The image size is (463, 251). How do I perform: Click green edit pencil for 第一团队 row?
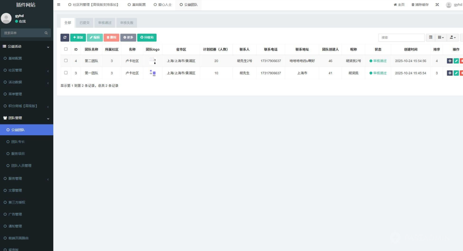coord(456,73)
